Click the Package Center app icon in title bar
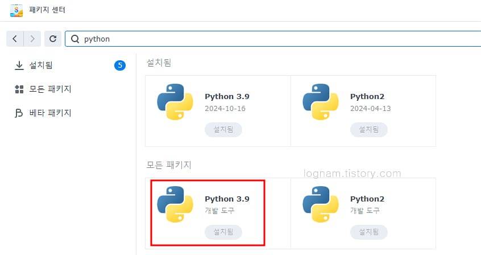Image resolution: width=481 pixels, height=255 pixels. (16, 10)
